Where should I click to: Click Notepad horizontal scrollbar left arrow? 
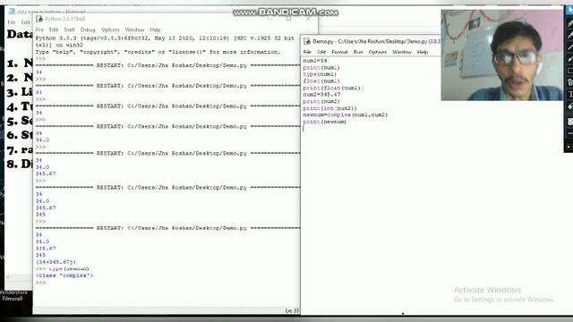[x=8, y=277]
